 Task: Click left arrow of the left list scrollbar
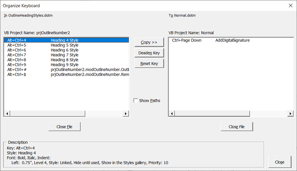pyautogui.click(x=7, y=114)
